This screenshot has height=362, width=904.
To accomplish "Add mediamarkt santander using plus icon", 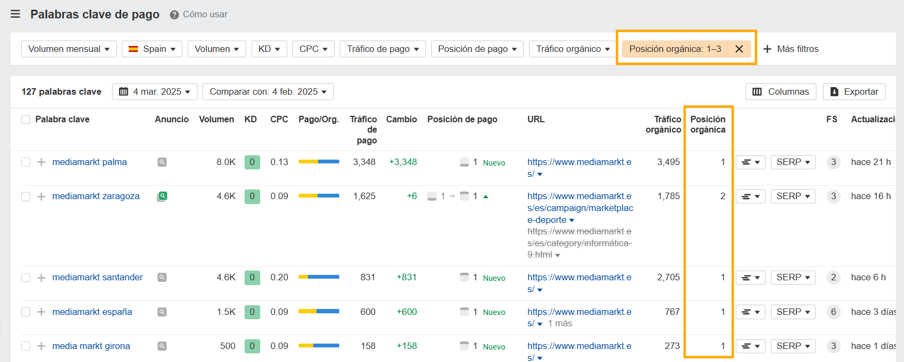I will point(41,278).
